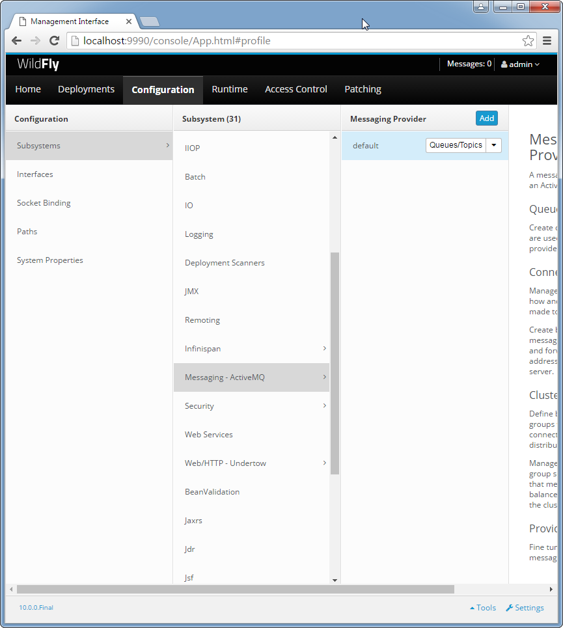Maximize the browser window
This screenshot has height=628, width=563.
coord(520,7)
